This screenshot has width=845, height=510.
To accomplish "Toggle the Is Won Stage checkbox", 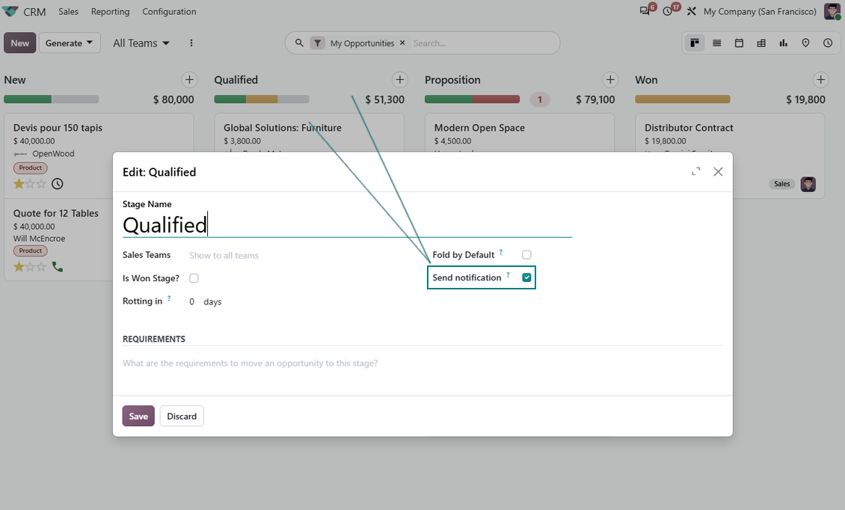I will [194, 278].
